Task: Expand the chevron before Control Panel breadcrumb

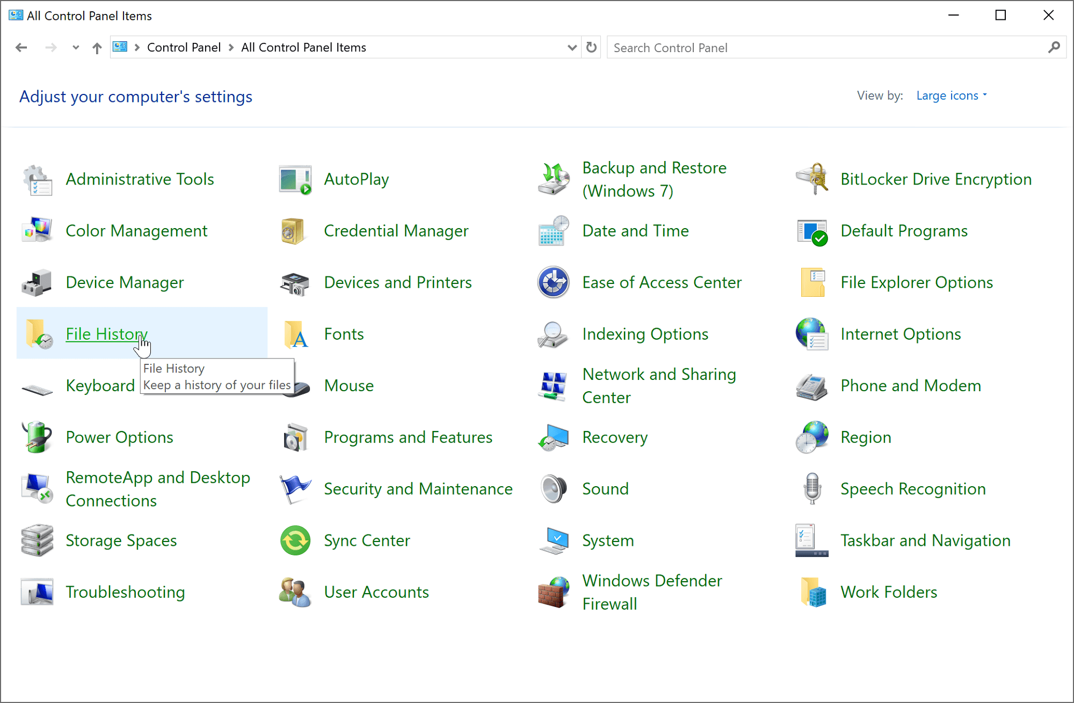Action: [x=137, y=48]
